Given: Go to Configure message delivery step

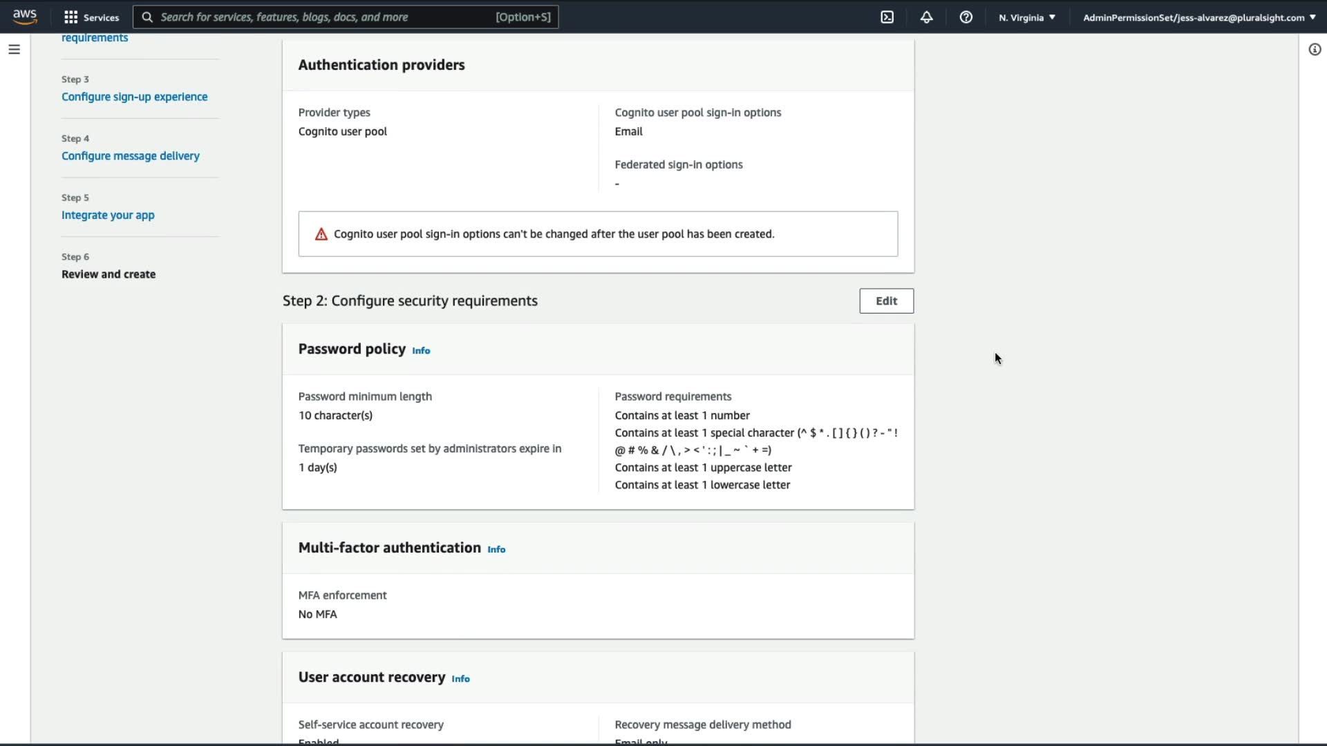Looking at the screenshot, I should pyautogui.click(x=130, y=156).
